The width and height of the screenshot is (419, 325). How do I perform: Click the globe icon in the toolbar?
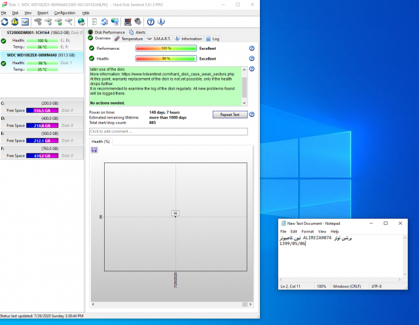(81, 22)
